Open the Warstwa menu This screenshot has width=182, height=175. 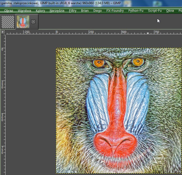[24, 11]
